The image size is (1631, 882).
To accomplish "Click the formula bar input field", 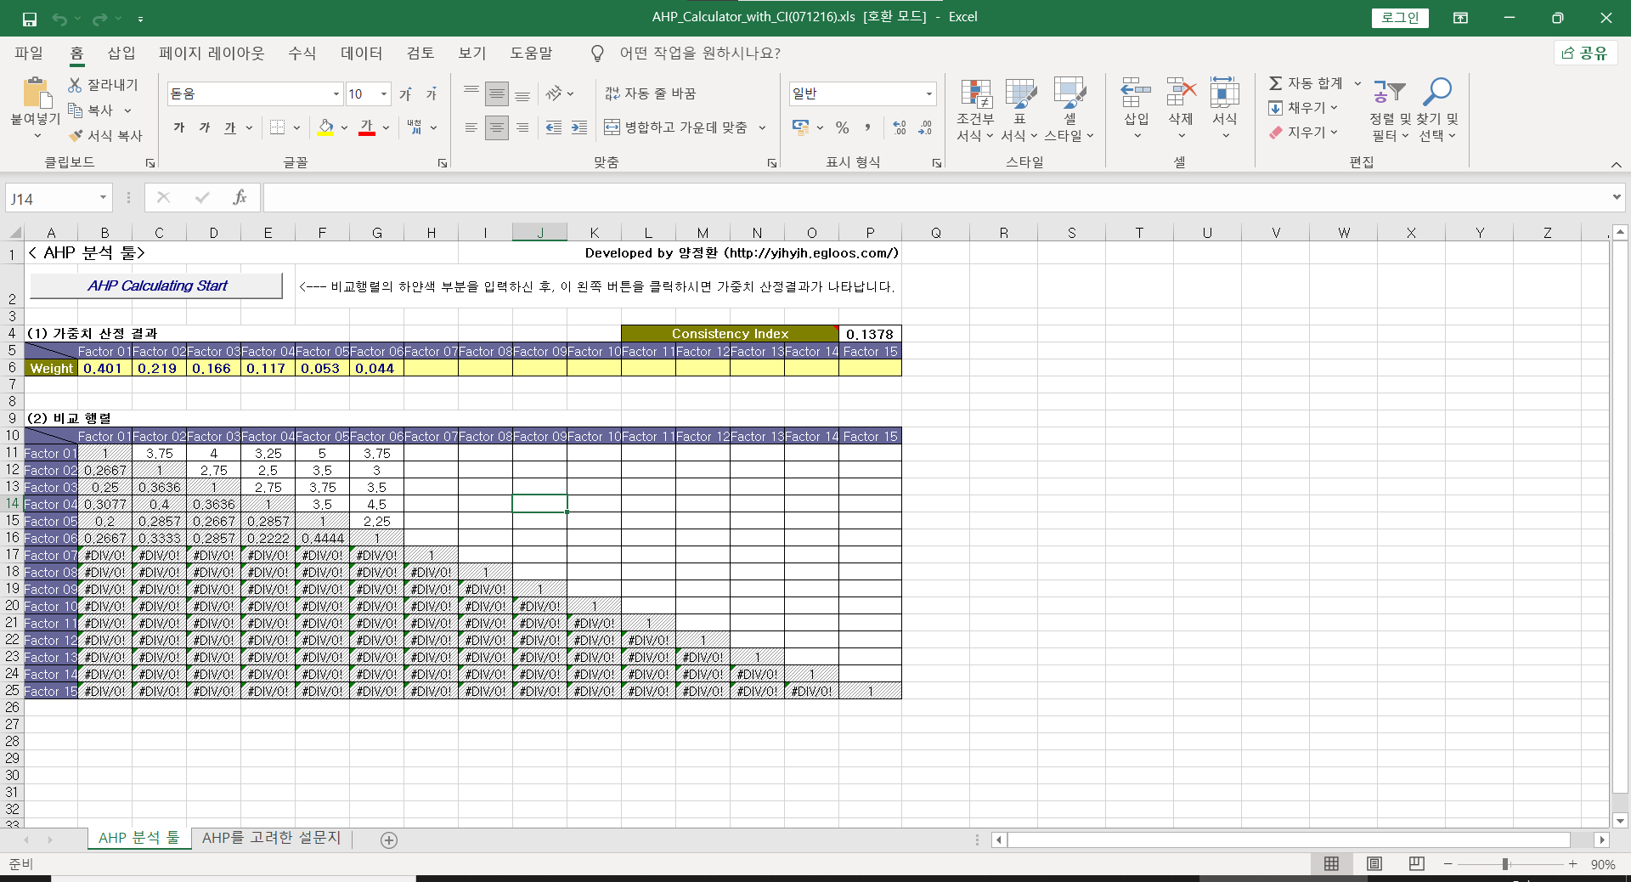I will [x=934, y=198].
